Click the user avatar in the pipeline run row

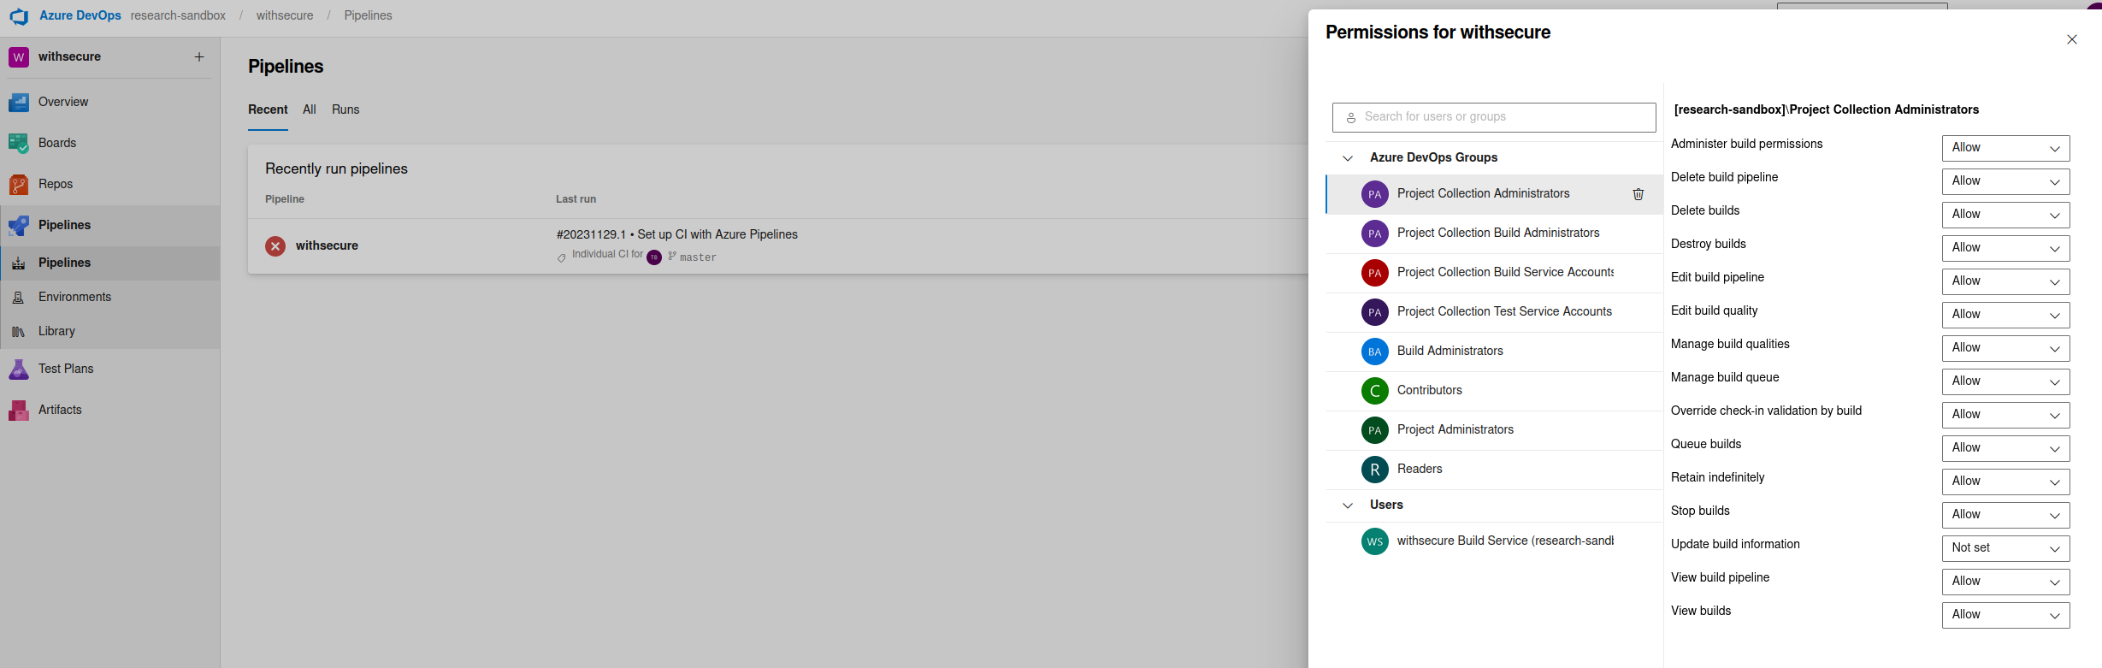pyautogui.click(x=654, y=257)
